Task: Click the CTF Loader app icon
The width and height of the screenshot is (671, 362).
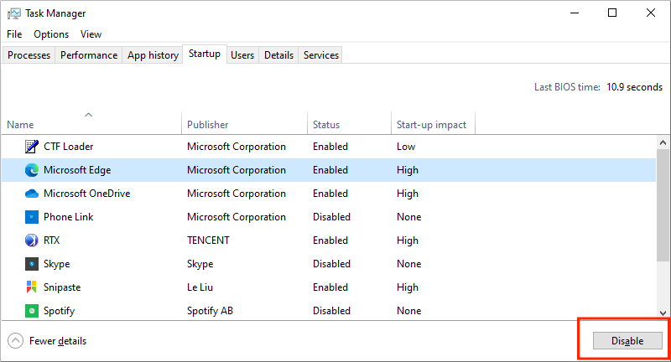Action: tap(32, 147)
